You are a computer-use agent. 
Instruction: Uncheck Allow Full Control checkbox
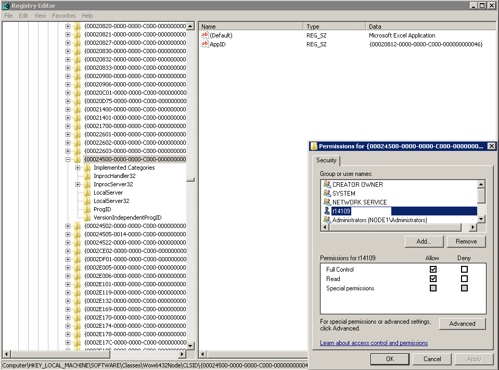point(433,270)
